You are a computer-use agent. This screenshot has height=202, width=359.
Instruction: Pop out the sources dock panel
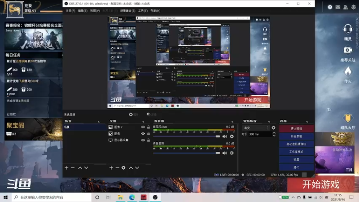click(x=143, y=121)
